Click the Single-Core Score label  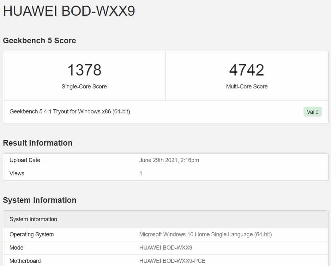tap(84, 87)
